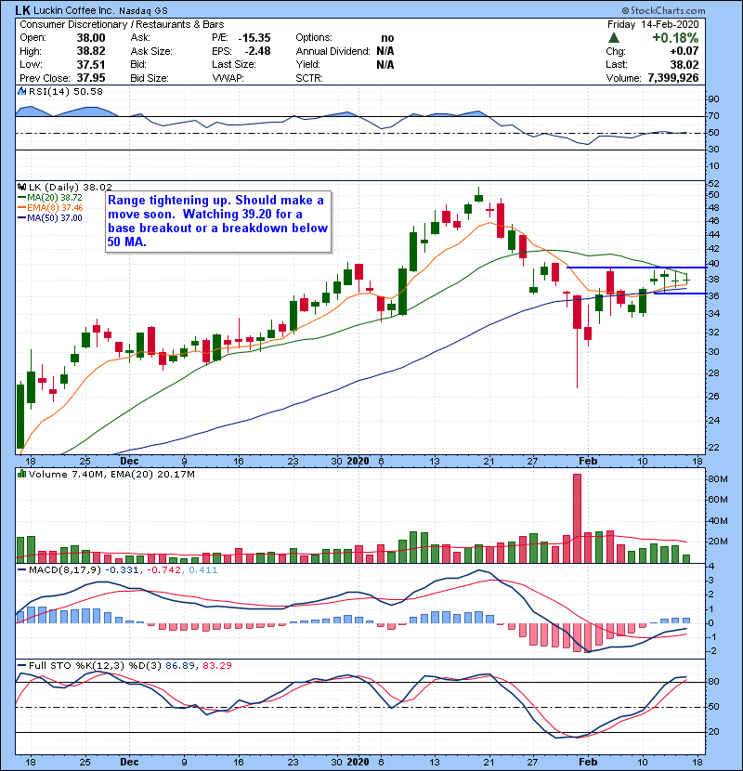The image size is (743, 771).
Task: Click the +0.18% percent change
Action: click(x=675, y=38)
